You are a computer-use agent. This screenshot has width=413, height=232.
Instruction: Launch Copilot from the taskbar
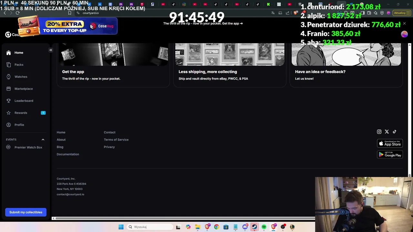pyautogui.click(x=188, y=227)
